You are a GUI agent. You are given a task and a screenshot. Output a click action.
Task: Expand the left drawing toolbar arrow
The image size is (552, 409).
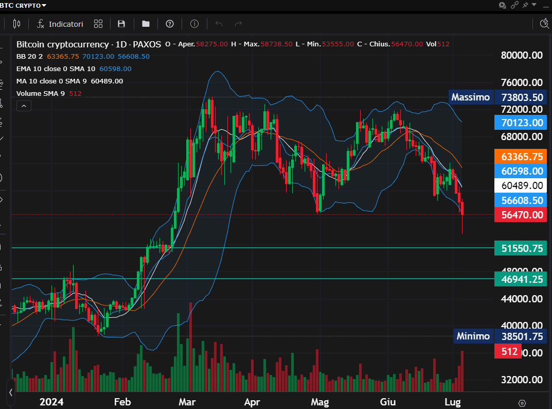pyautogui.click(x=10, y=393)
